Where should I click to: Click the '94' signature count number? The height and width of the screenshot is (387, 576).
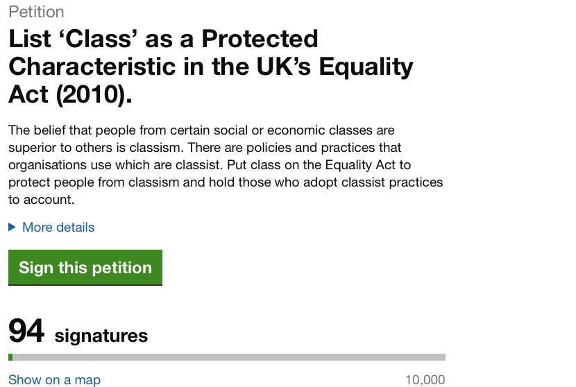click(26, 331)
